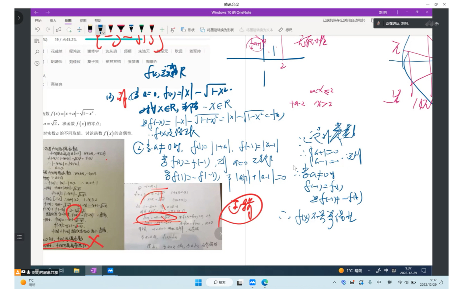Open local clock 9:37 2022/12/29
463x289 pixels.
(428, 282)
